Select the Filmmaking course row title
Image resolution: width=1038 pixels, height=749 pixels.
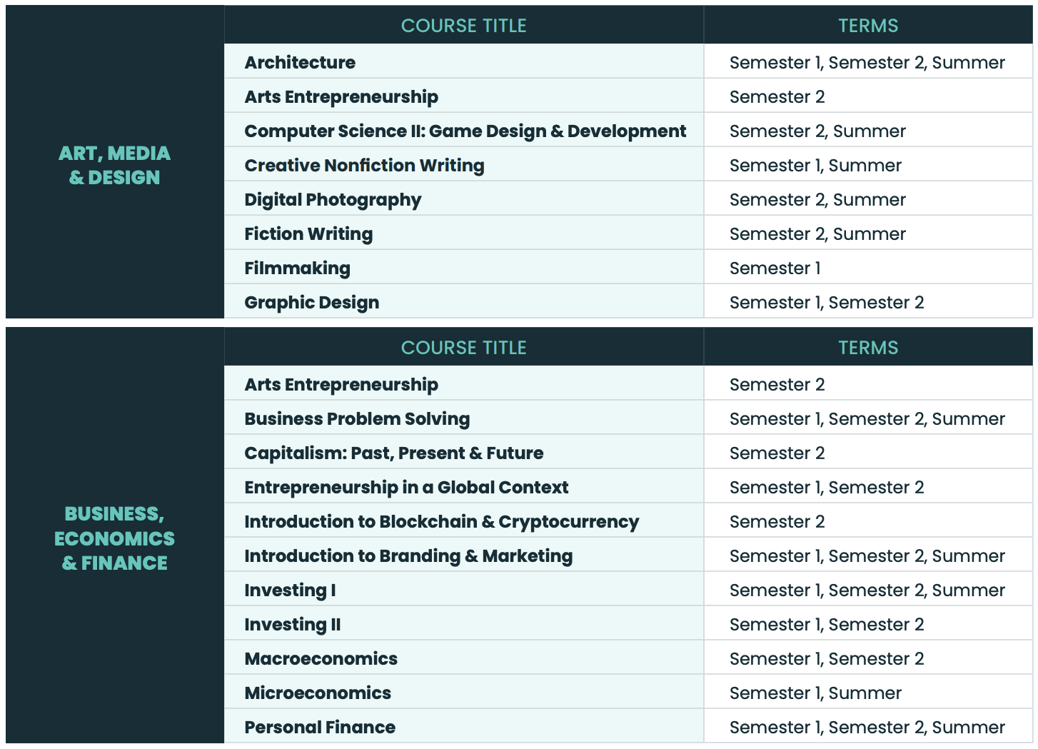297,268
